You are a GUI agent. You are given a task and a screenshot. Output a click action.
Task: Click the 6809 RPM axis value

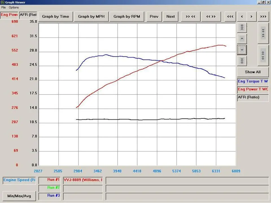tap(236, 171)
